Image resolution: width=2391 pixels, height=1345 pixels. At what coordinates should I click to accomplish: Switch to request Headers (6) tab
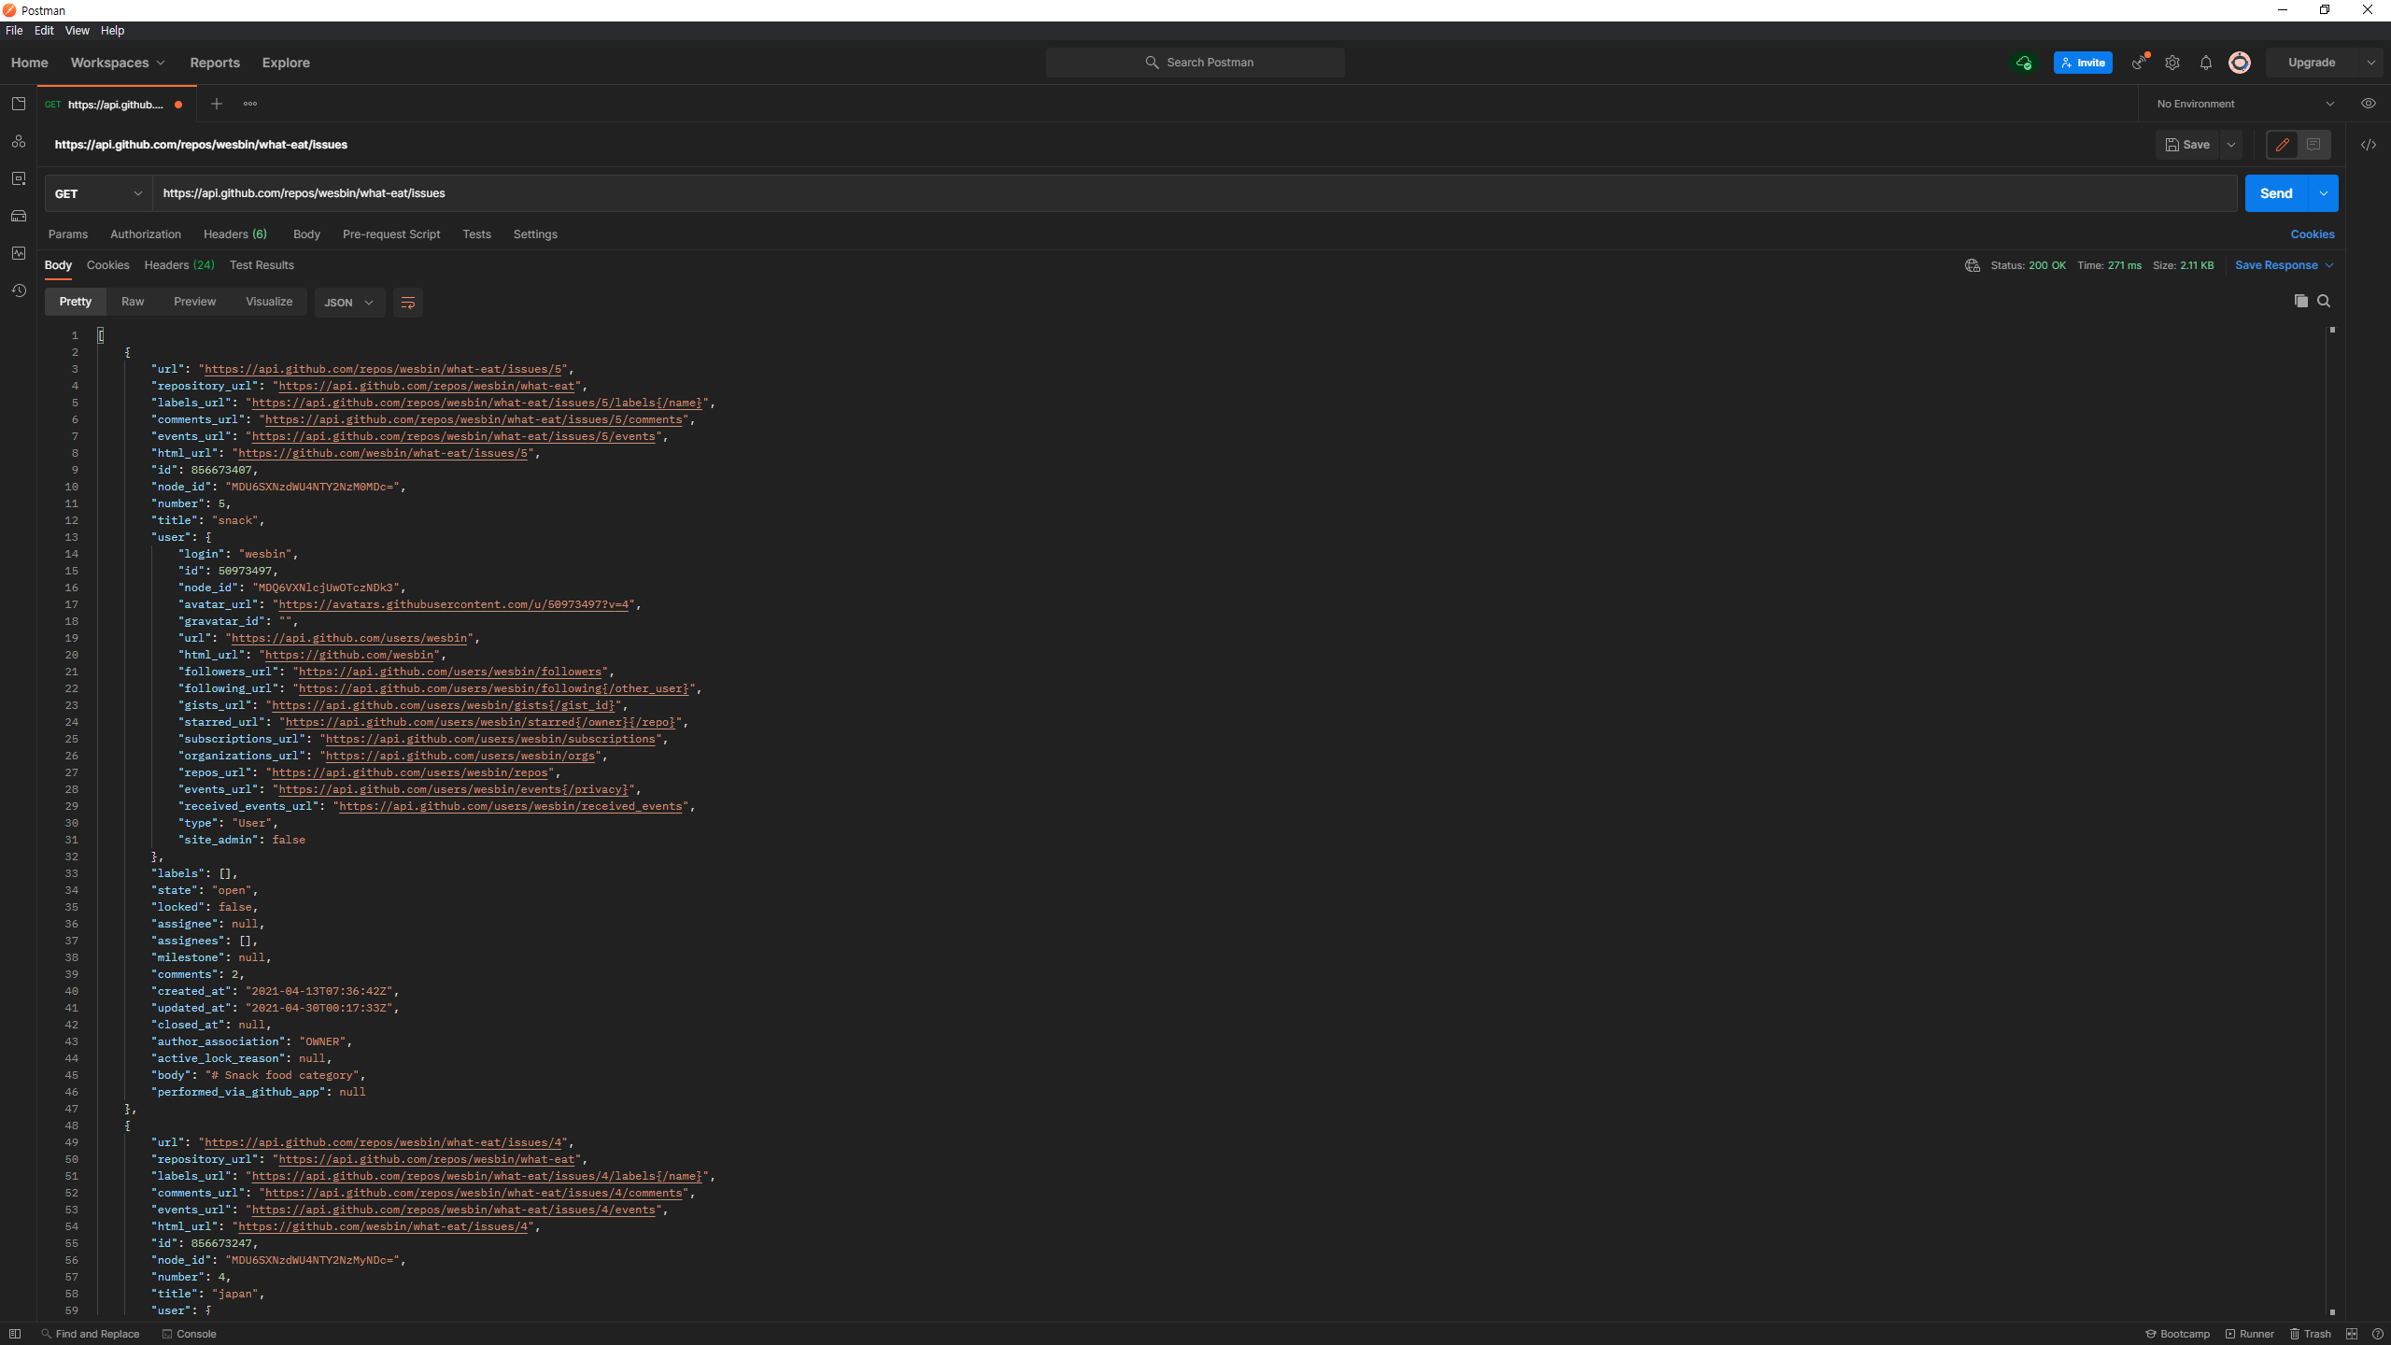pos(235,234)
